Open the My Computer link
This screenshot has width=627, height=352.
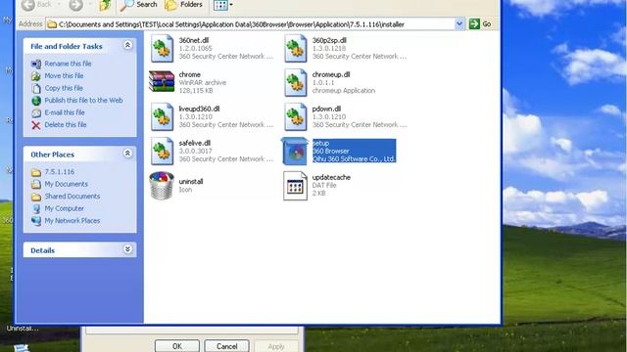tap(64, 208)
